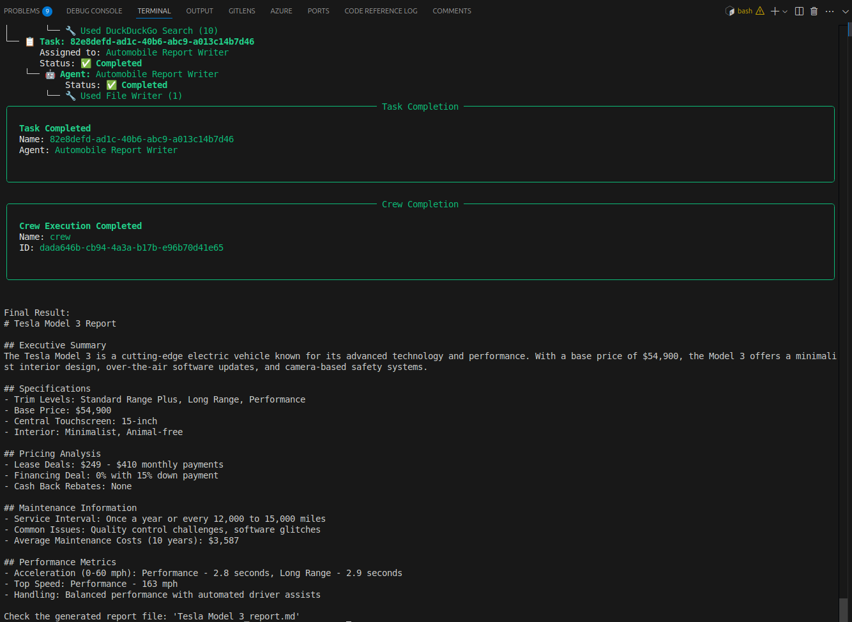Click the '## Executive Summary' heading
The height and width of the screenshot is (622, 852).
point(55,345)
